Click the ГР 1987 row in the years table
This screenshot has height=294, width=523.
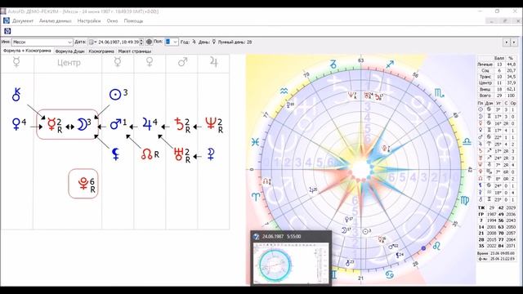pyautogui.click(x=497, y=214)
